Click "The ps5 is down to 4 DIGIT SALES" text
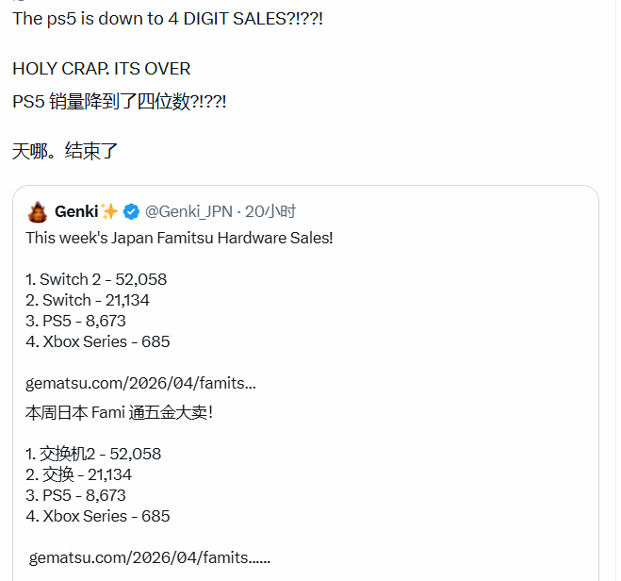Viewport: 621px width, 581px height. pyautogui.click(x=168, y=19)
